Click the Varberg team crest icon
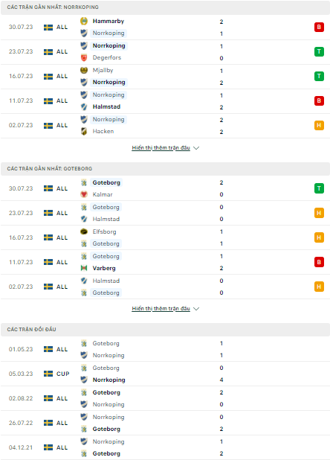Image resolution: width=330 pixels, height=460 pixels. tap(84, 268)
